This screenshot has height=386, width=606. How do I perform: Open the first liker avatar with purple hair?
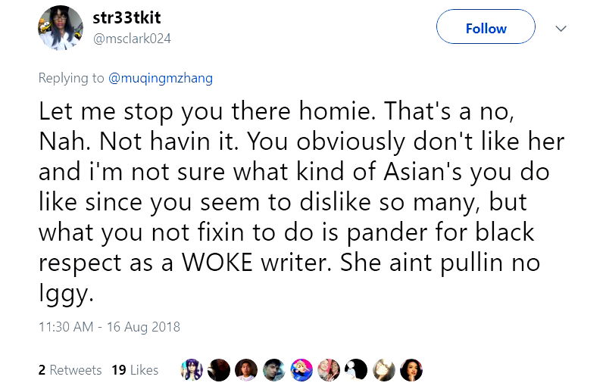point(191,369)
